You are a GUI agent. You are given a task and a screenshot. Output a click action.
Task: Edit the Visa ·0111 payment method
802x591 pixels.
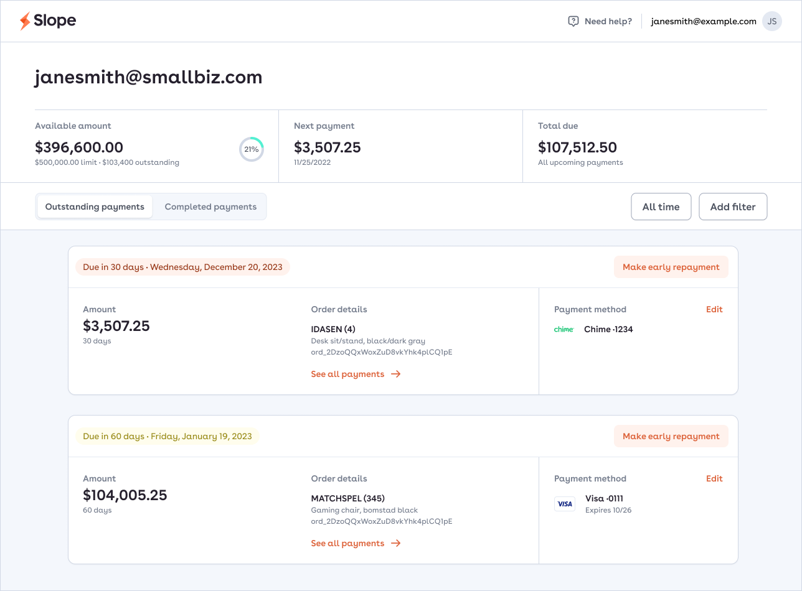point(714,479)
